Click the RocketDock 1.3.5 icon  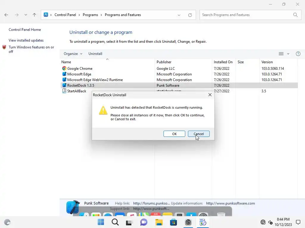64,85
